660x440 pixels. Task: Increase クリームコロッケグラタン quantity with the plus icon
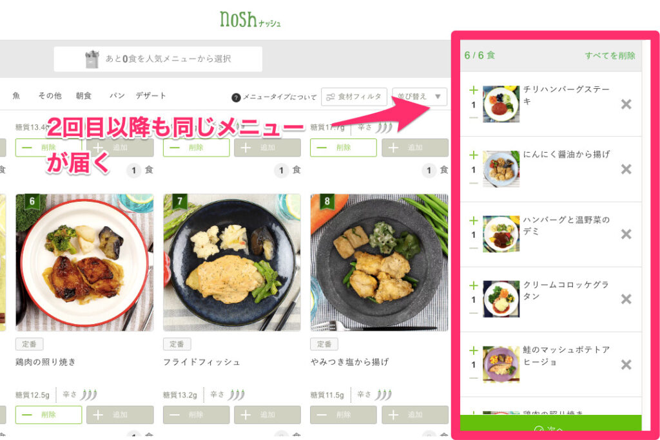[474, 285]
